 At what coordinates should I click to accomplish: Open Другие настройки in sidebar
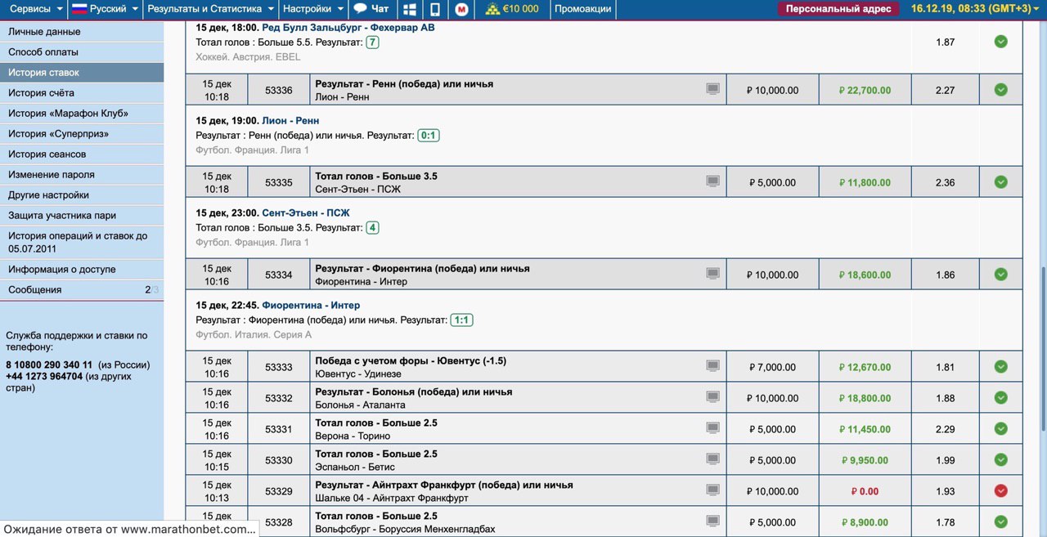82,195
